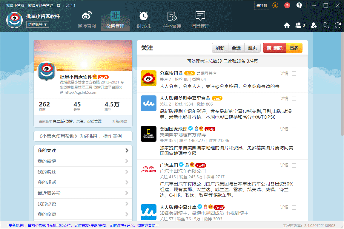
Task: Open the help question mark icon
Action: pos(299,5)
